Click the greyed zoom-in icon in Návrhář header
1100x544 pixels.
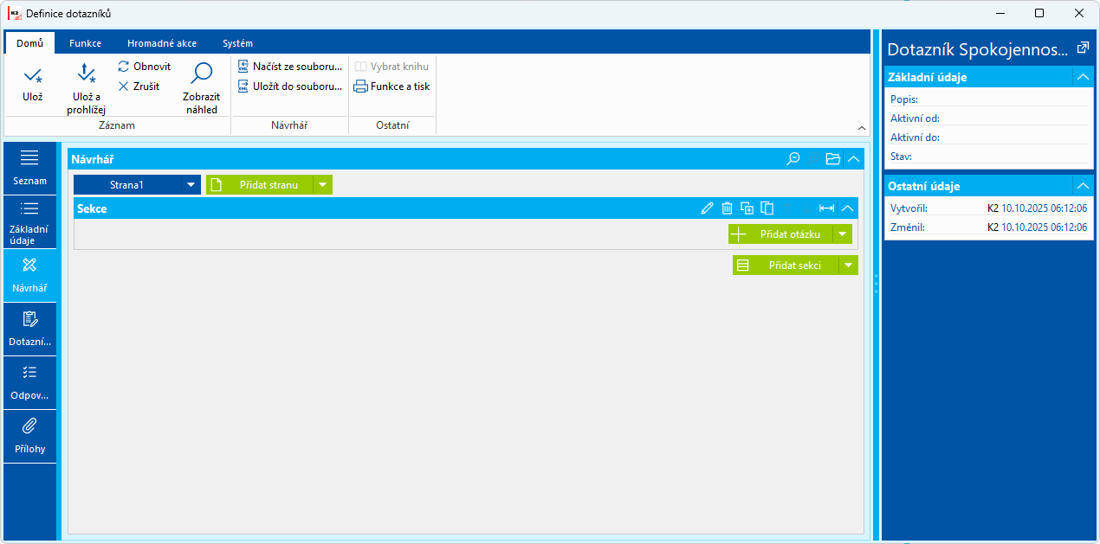click(x=812, y=159)
